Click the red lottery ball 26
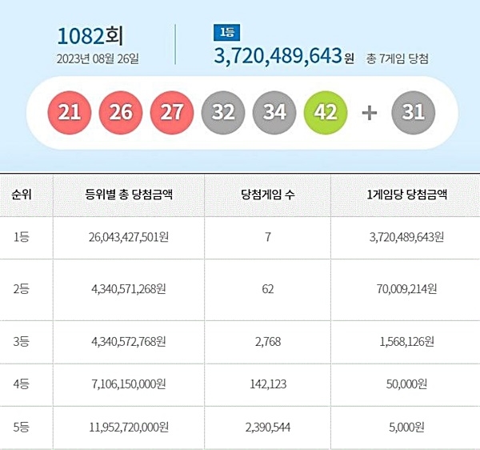This screenshot has height=450, width=480. tap(121, 113)
